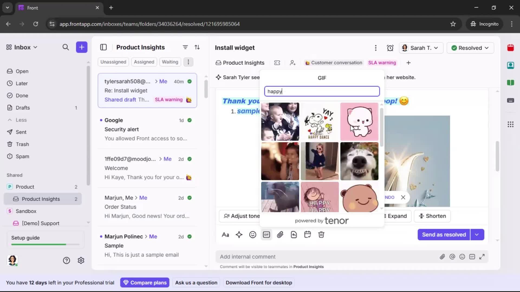Open the conversation overflow three-dot menu

pos(376,48)
